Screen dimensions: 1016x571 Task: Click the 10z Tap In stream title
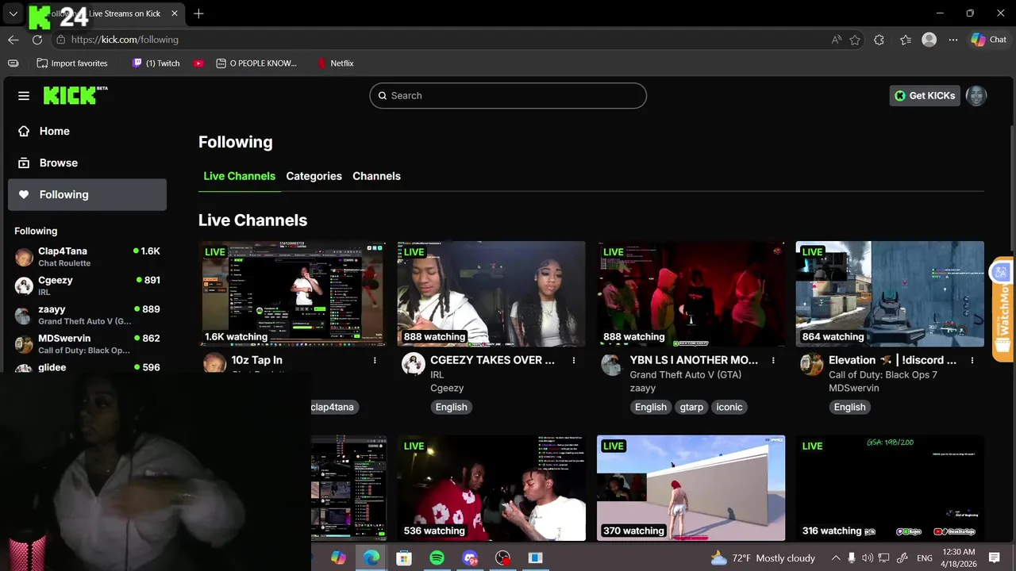[257, 360]
